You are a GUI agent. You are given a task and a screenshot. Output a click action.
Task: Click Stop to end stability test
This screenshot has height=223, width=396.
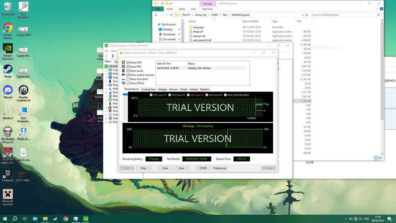[143, 168]
